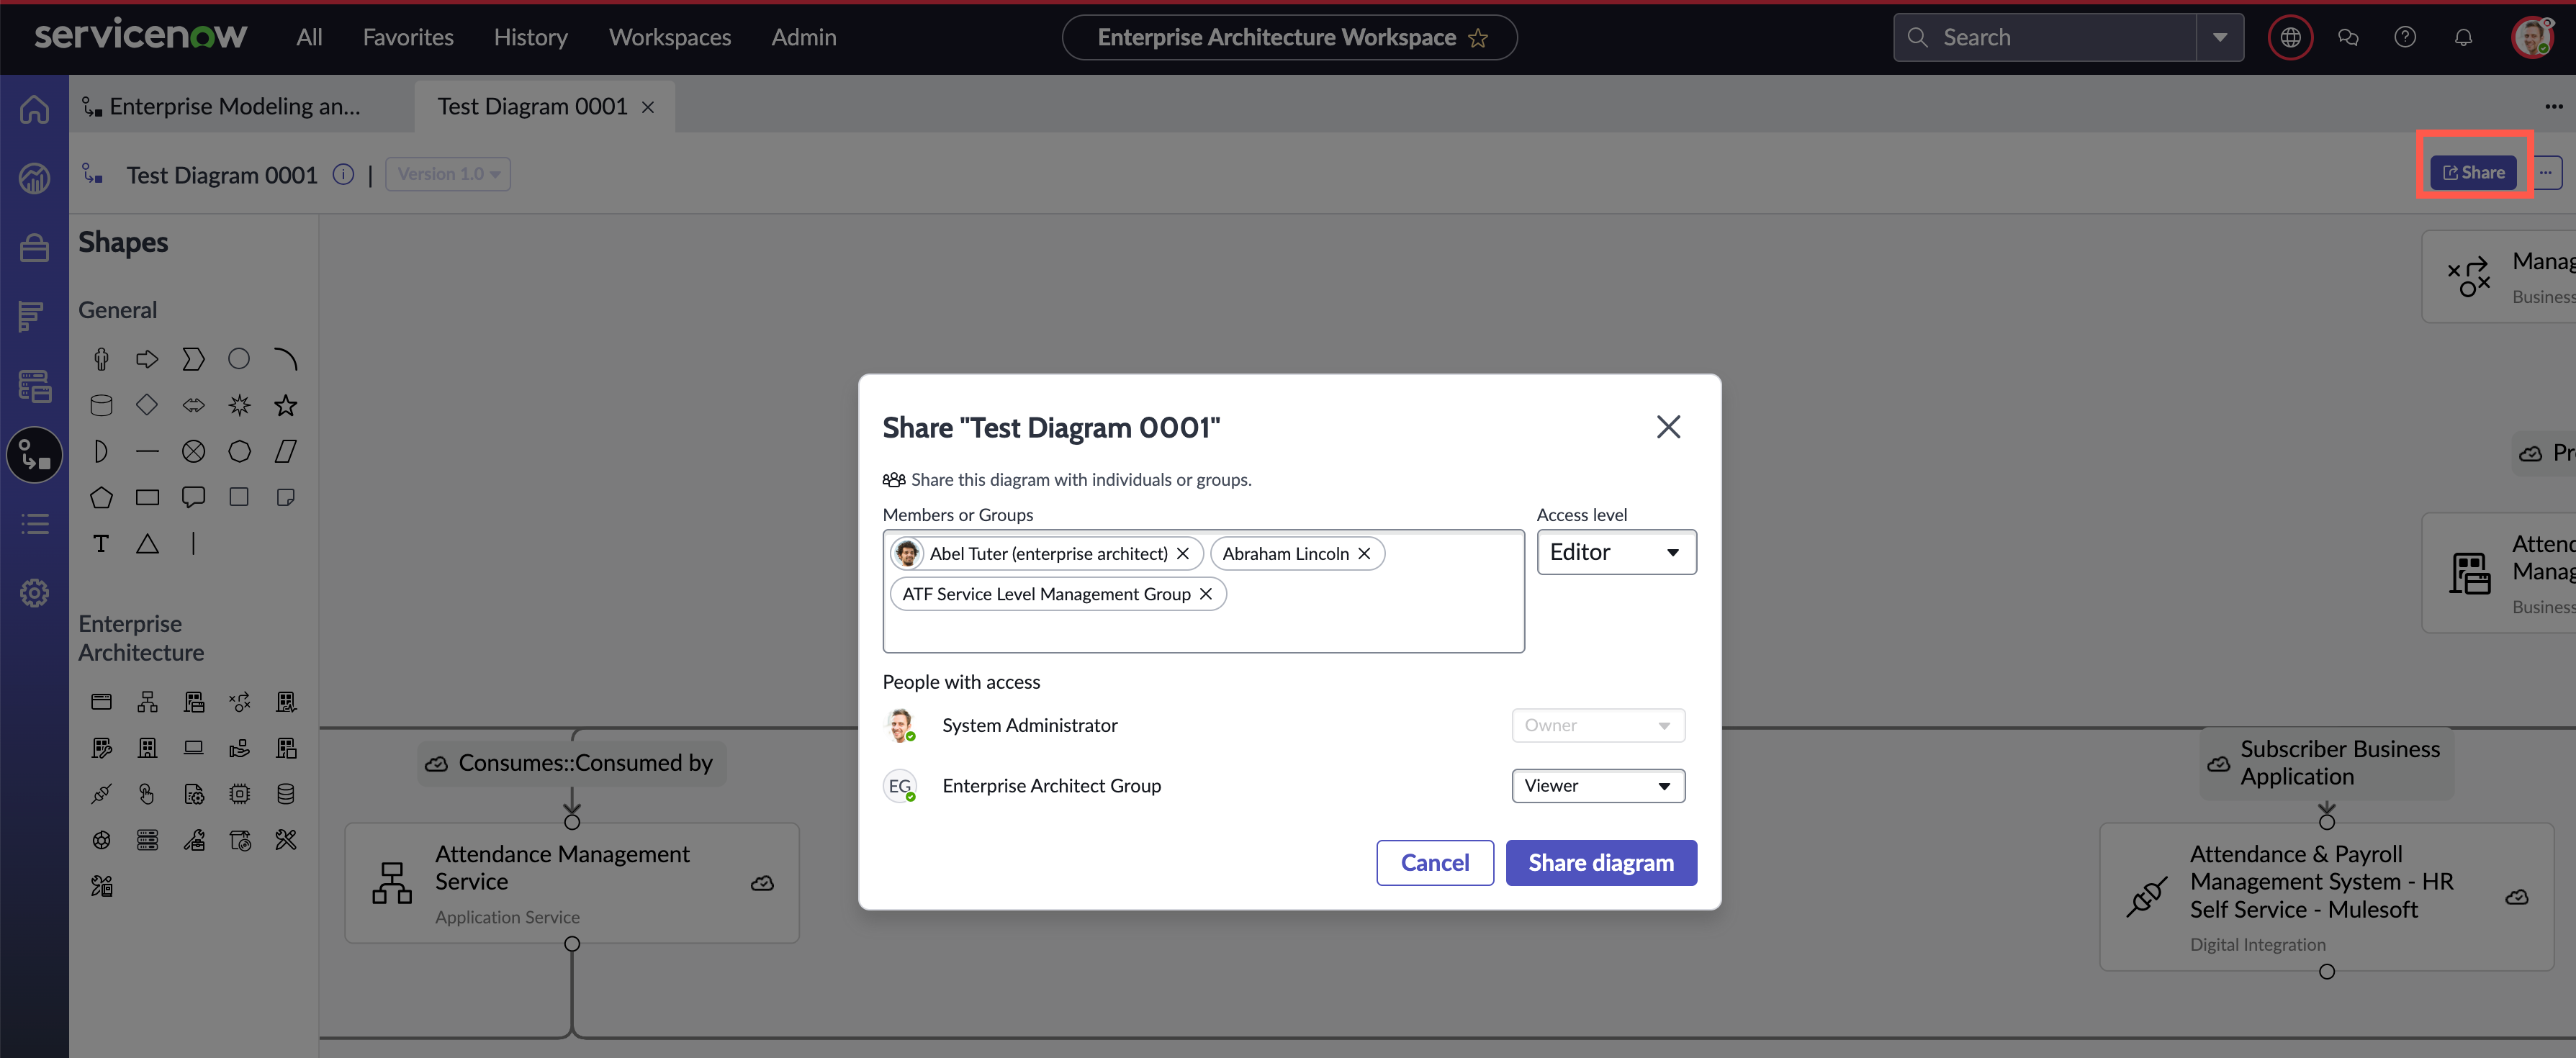
Task: Open the Workspaces menu
Action: tap(670, 38)
